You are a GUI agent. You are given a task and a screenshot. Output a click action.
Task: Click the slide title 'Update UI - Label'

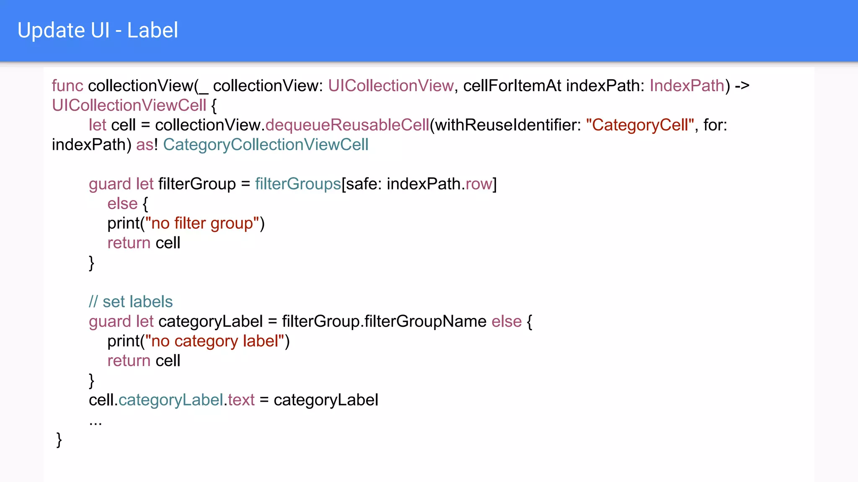click(x=98, y=31)
